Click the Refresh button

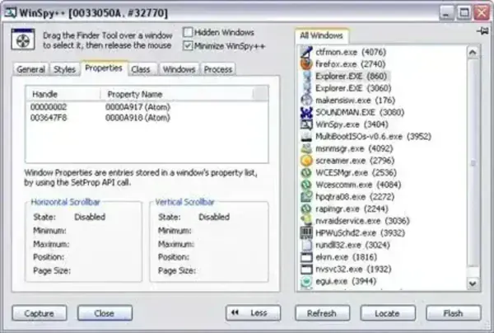click(x=322, y=313)
